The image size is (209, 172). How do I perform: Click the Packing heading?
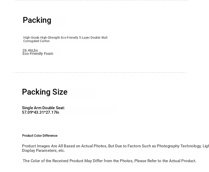pos(37,20)
